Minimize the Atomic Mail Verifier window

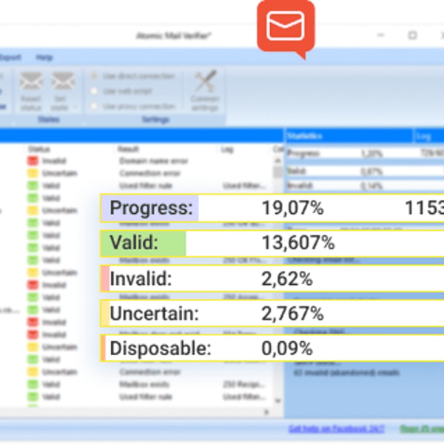coord(381,35)
